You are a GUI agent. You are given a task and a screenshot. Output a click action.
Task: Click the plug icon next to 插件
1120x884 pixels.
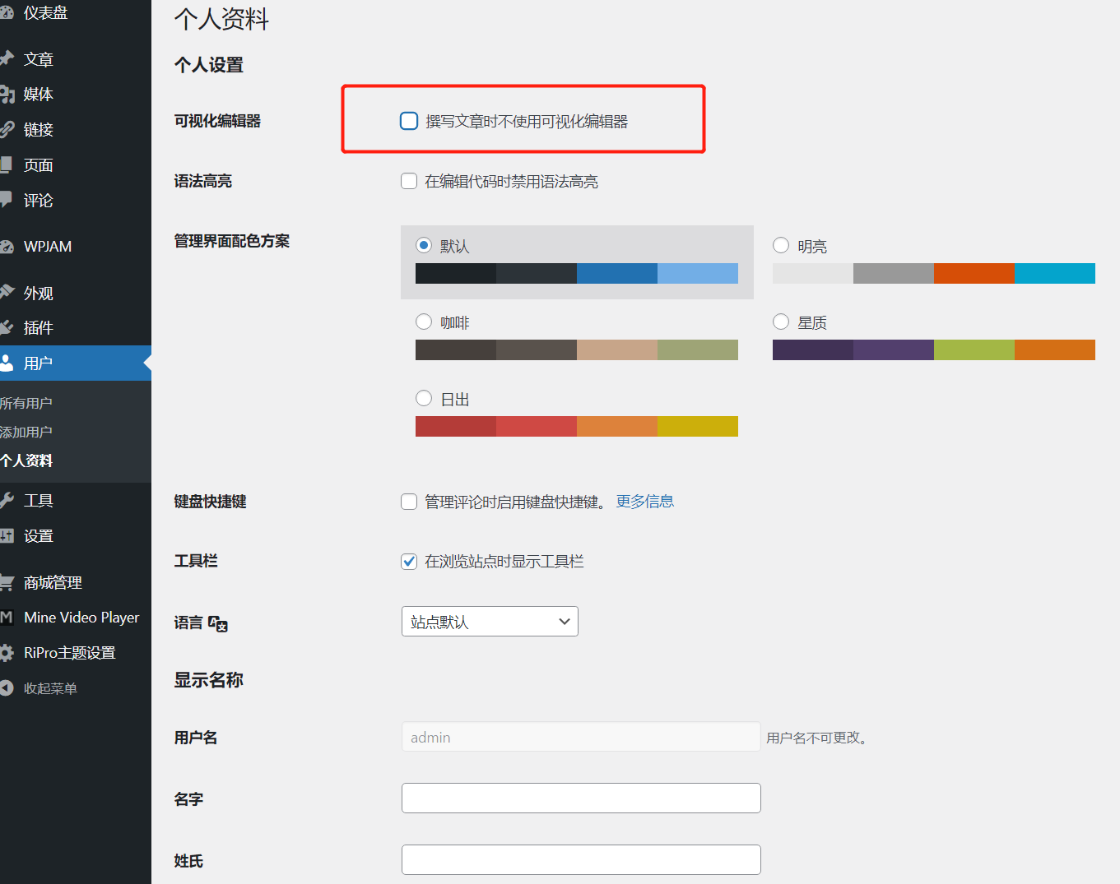click(7, 328)
